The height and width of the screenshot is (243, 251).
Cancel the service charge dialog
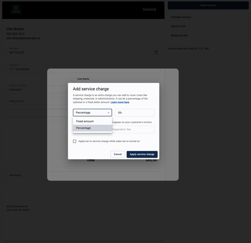[118, 154]
